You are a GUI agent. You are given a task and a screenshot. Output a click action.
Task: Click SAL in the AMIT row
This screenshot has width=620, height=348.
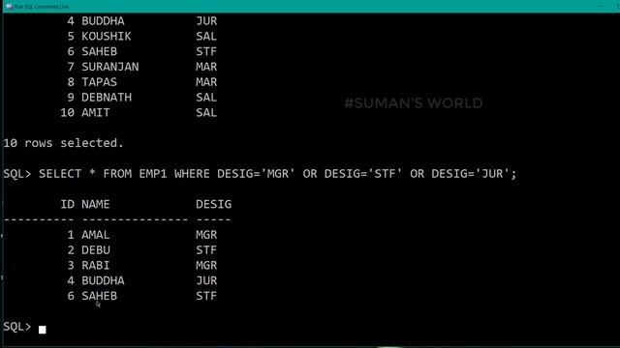click(x=206, y=113)
